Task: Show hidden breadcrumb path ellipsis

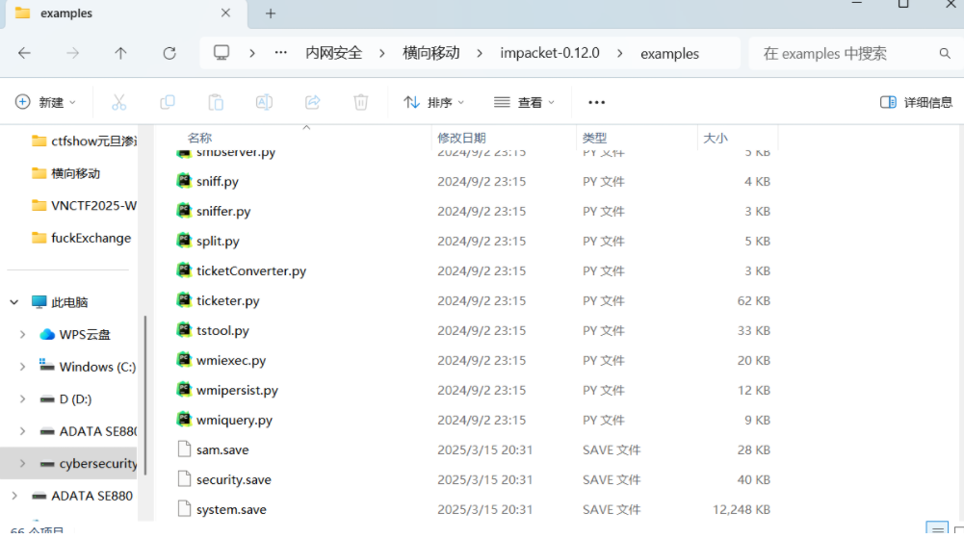Action: point(281,53)
